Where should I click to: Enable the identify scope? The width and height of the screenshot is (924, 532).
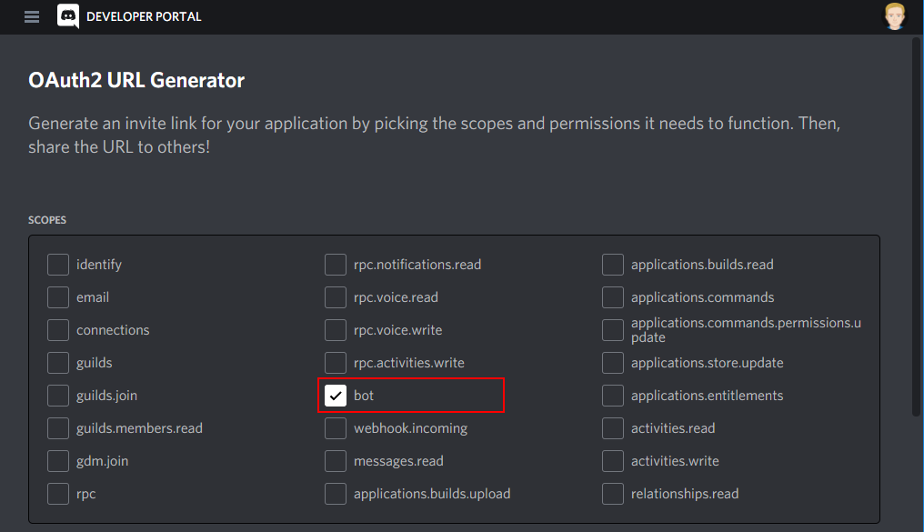click(x=58, y=265)
